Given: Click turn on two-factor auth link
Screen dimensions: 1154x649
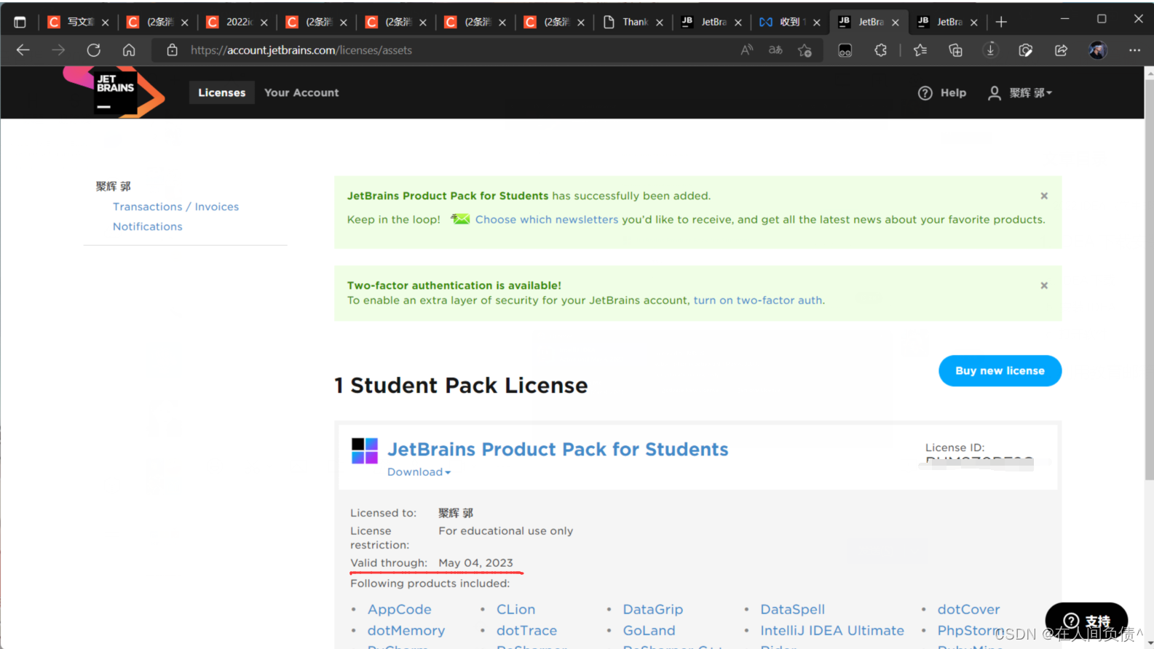Looking at the screenshot, I should pos(758,300).
